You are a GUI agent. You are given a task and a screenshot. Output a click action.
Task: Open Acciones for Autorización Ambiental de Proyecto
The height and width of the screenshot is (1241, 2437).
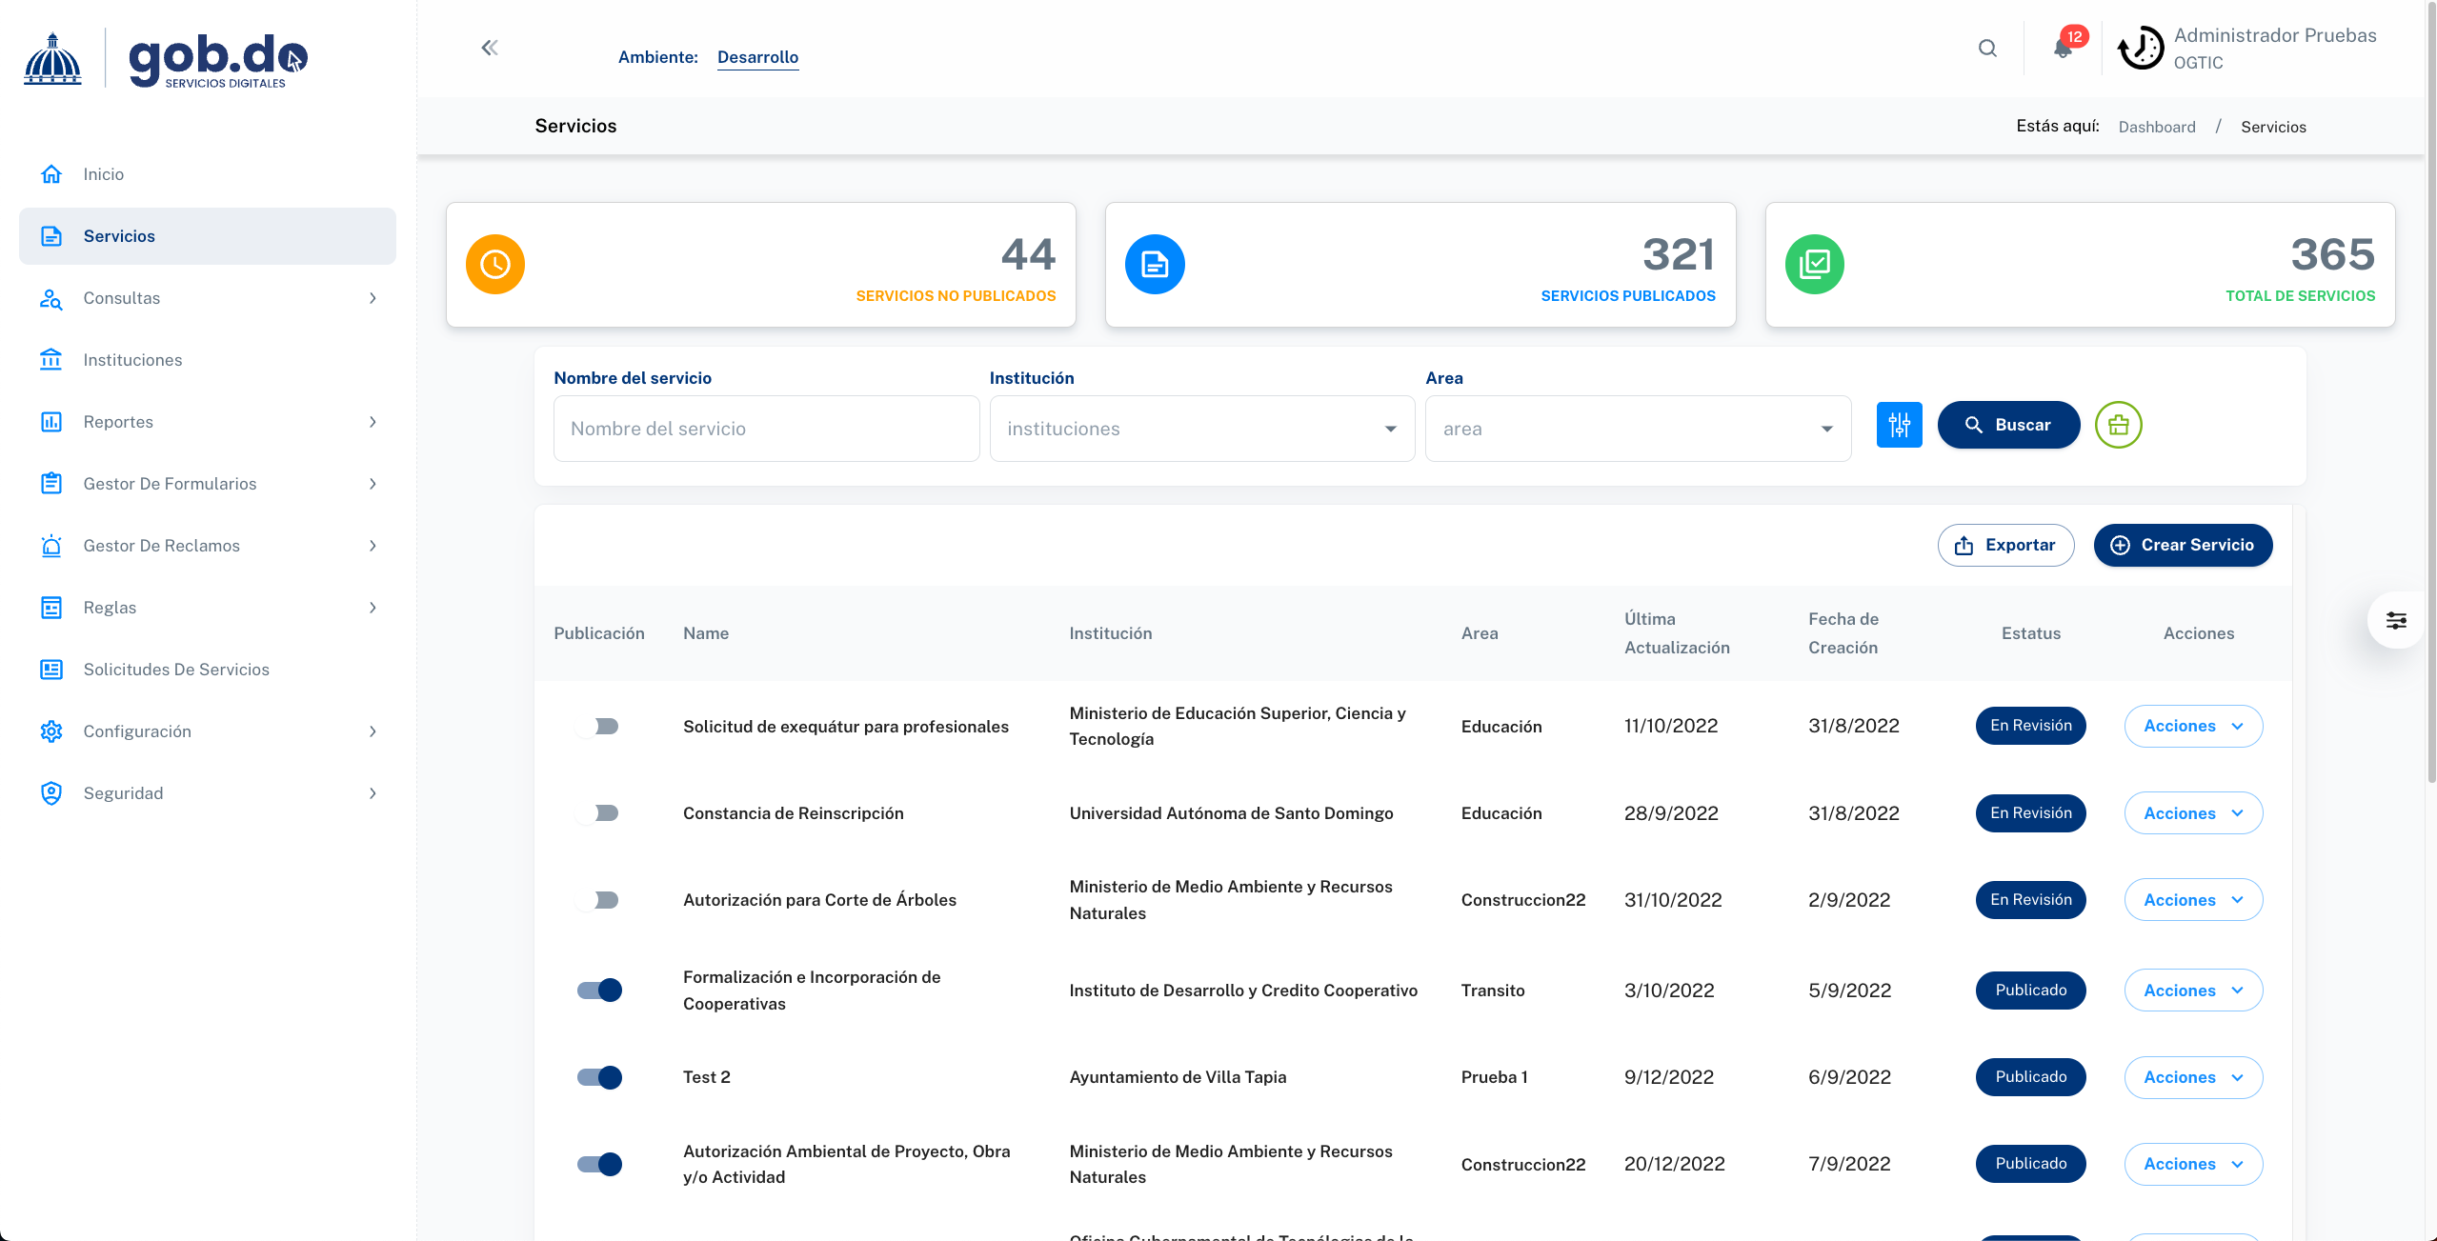click(2193, 1164)
